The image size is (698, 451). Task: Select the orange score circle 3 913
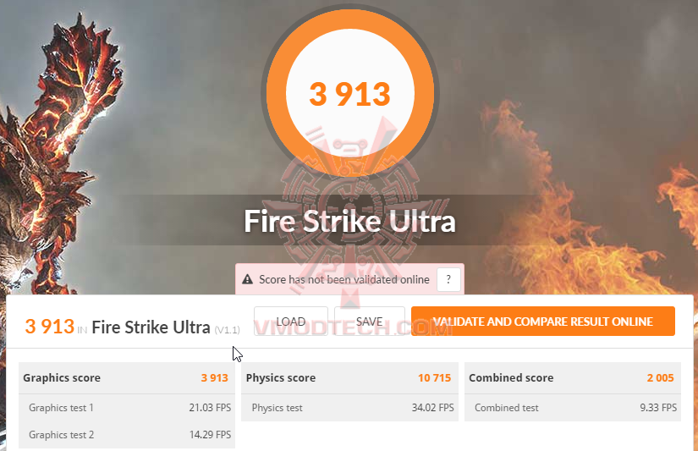(350, 92)
